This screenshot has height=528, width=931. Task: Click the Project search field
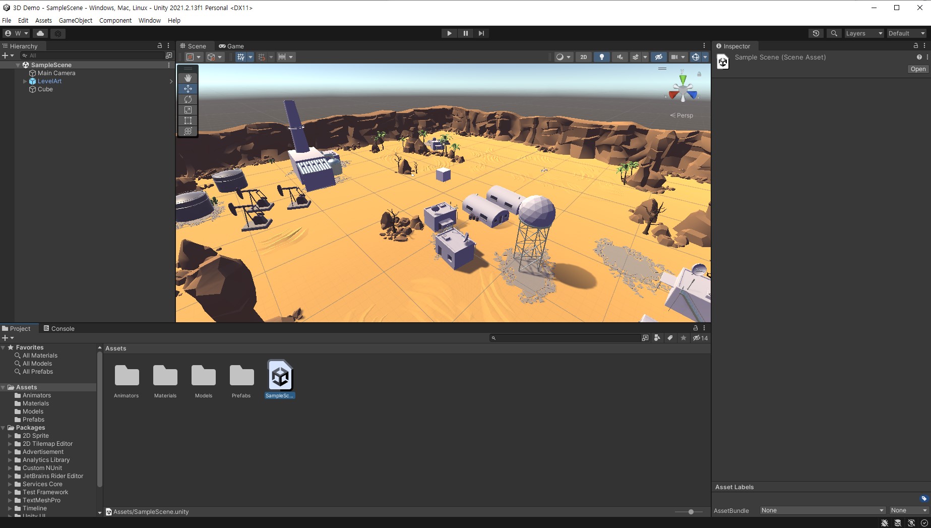[x=565, y=338]
